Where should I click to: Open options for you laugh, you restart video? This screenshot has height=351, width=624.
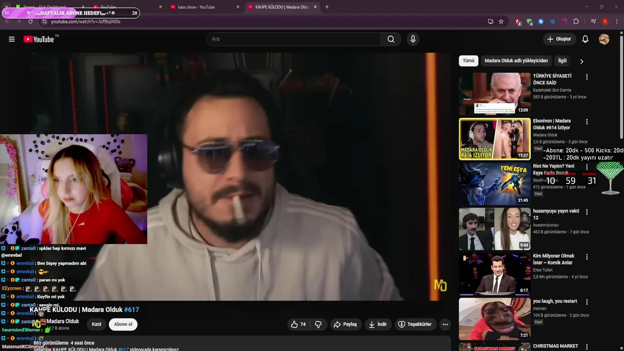point(586,302)
